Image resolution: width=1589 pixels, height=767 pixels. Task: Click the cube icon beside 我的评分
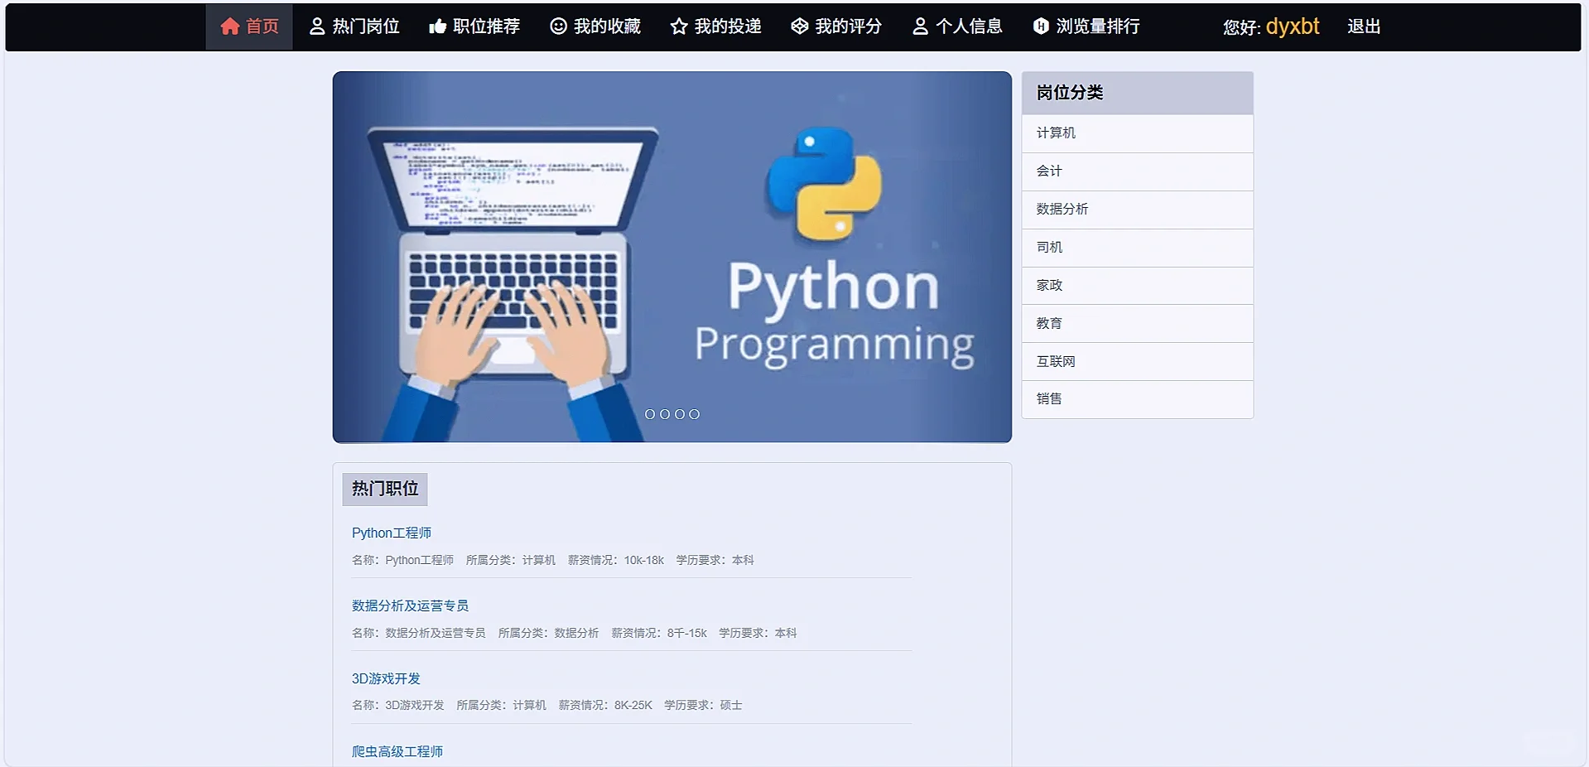click(799, 27)
